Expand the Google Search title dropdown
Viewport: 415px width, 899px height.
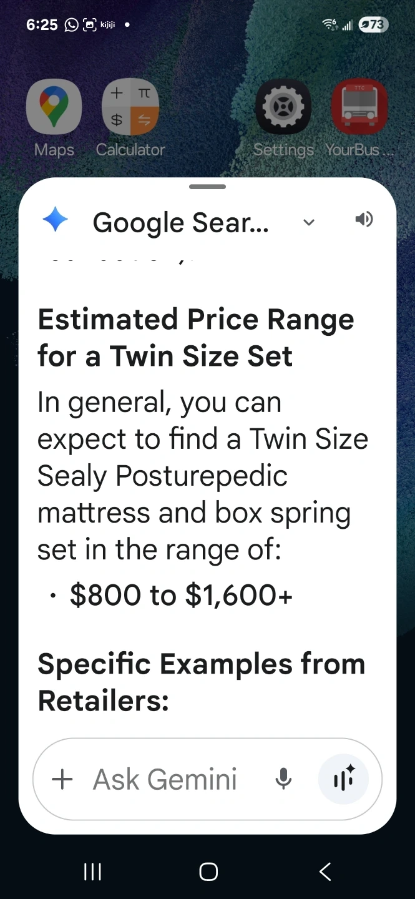pos(308,222)
